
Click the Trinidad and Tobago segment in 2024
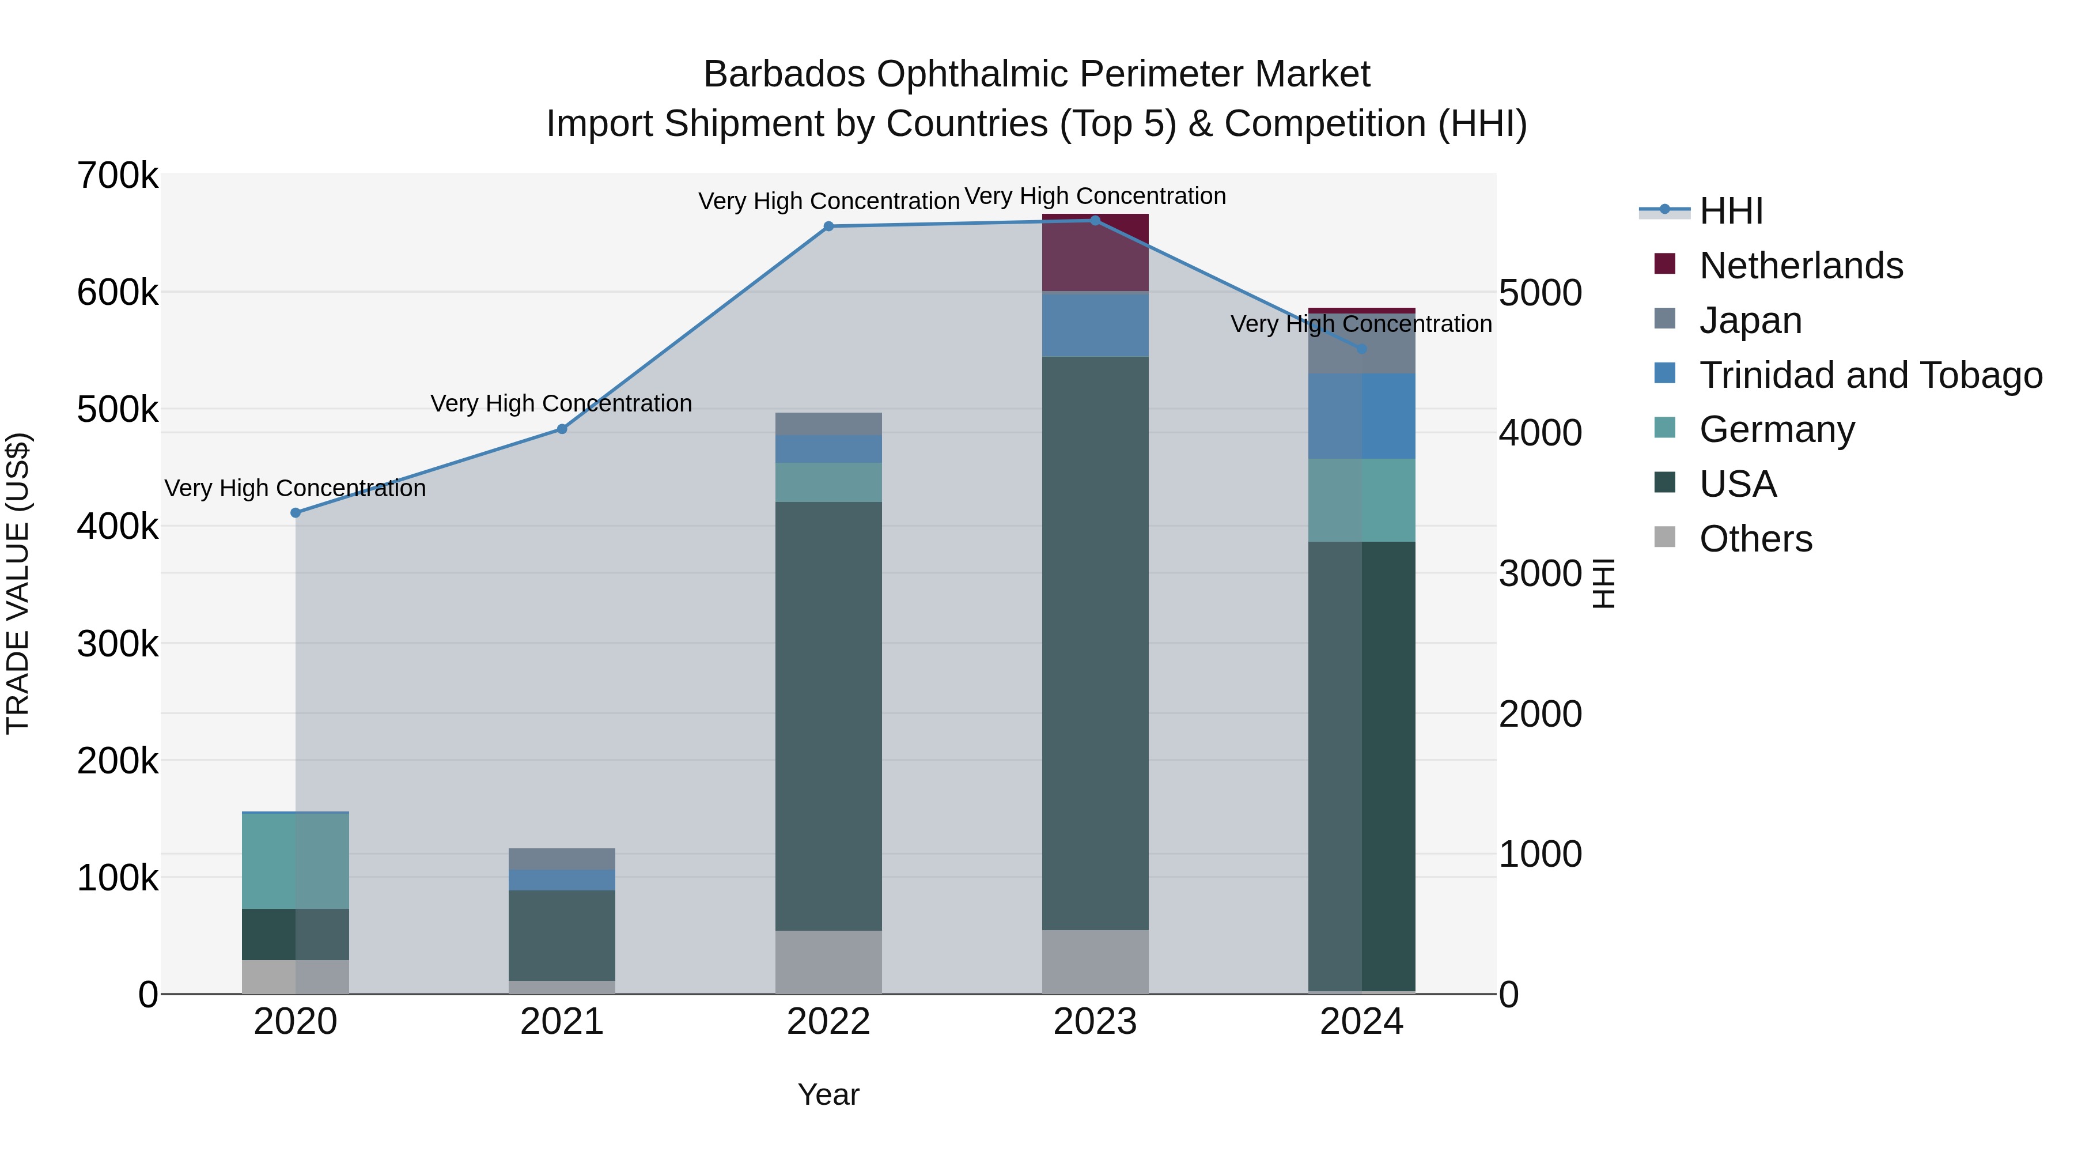(x=1361, y=417)
